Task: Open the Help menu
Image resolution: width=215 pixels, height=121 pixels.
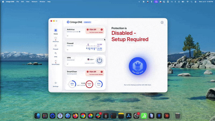Action: click(x=49, y=2)
